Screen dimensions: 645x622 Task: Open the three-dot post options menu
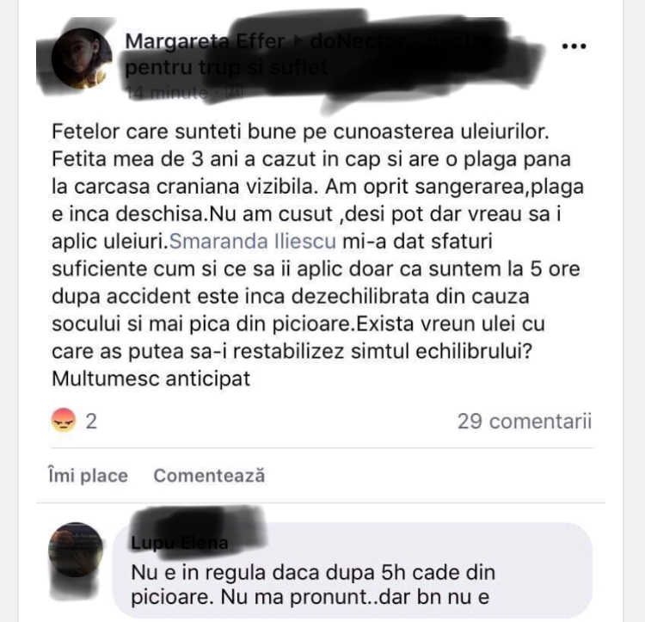(574, 46)
